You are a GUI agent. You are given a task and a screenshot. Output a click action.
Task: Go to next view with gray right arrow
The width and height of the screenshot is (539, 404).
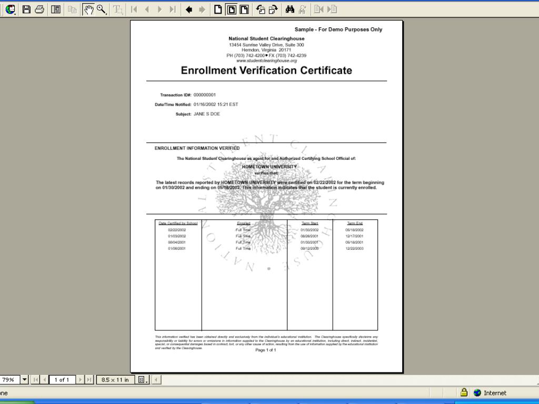pos(202,9)
